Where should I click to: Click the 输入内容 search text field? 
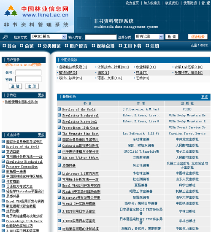[101, 37]
